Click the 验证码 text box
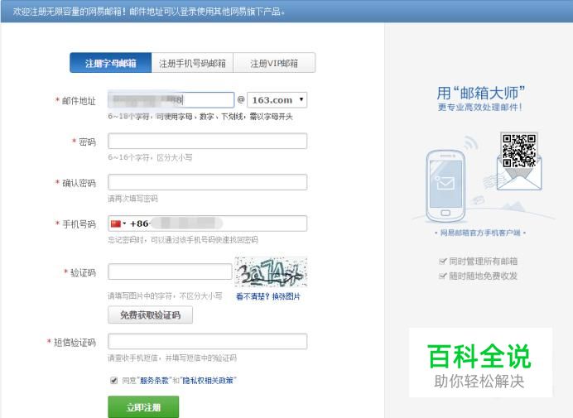This screenshot has width=573, height=418. tap(170, 271)
